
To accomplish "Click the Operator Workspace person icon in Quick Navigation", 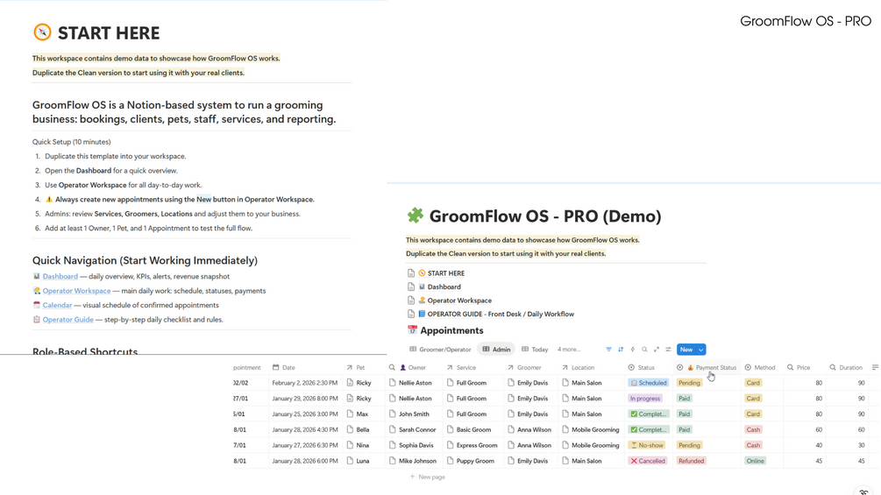I will point(37,291).
